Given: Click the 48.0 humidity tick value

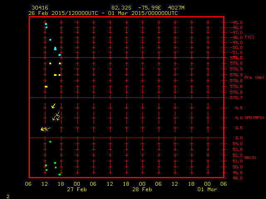Looking at the screenshot, I should 237,178.
